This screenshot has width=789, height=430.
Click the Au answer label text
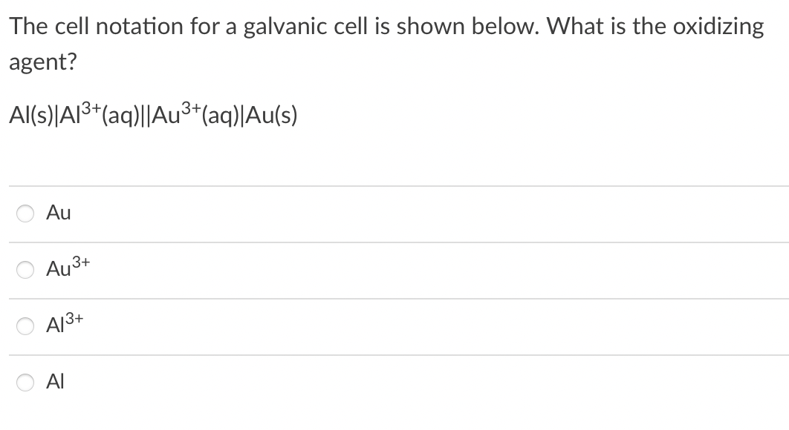click(59, 213)
